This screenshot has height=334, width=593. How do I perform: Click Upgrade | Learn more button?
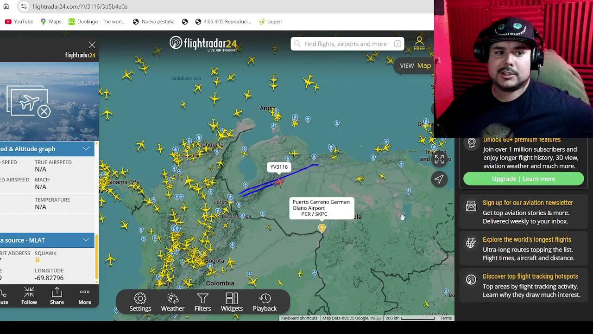524,179
